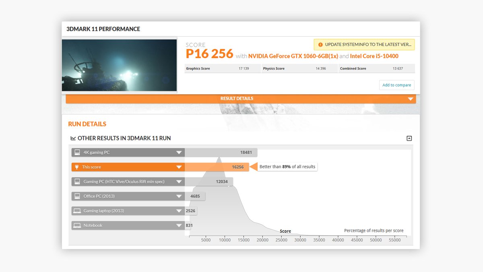Click the 5000 axis label

click(x=206, y=240)
